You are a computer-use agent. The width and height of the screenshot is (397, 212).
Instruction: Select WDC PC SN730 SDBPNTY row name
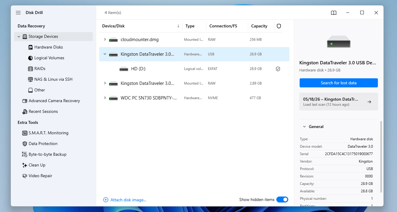click(148, 98)
